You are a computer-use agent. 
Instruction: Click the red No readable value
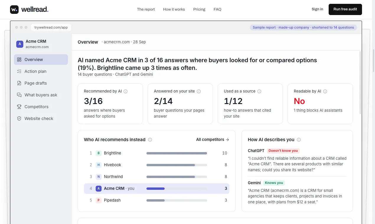click(299, 101)
